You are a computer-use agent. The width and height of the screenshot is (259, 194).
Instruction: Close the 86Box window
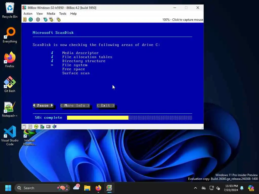[198, 8]
